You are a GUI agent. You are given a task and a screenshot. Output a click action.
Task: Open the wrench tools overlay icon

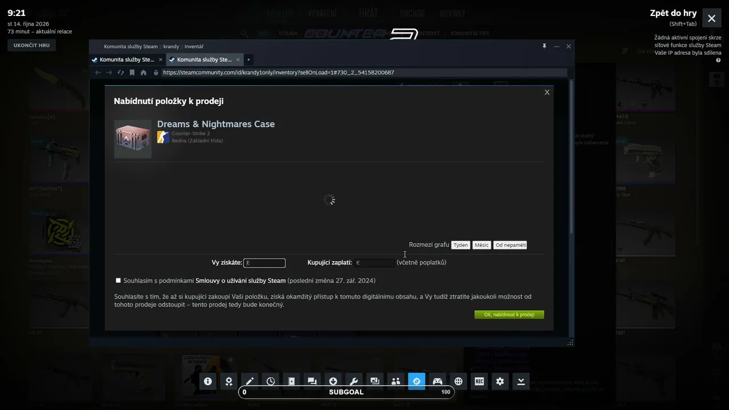[x=354, y=382]
